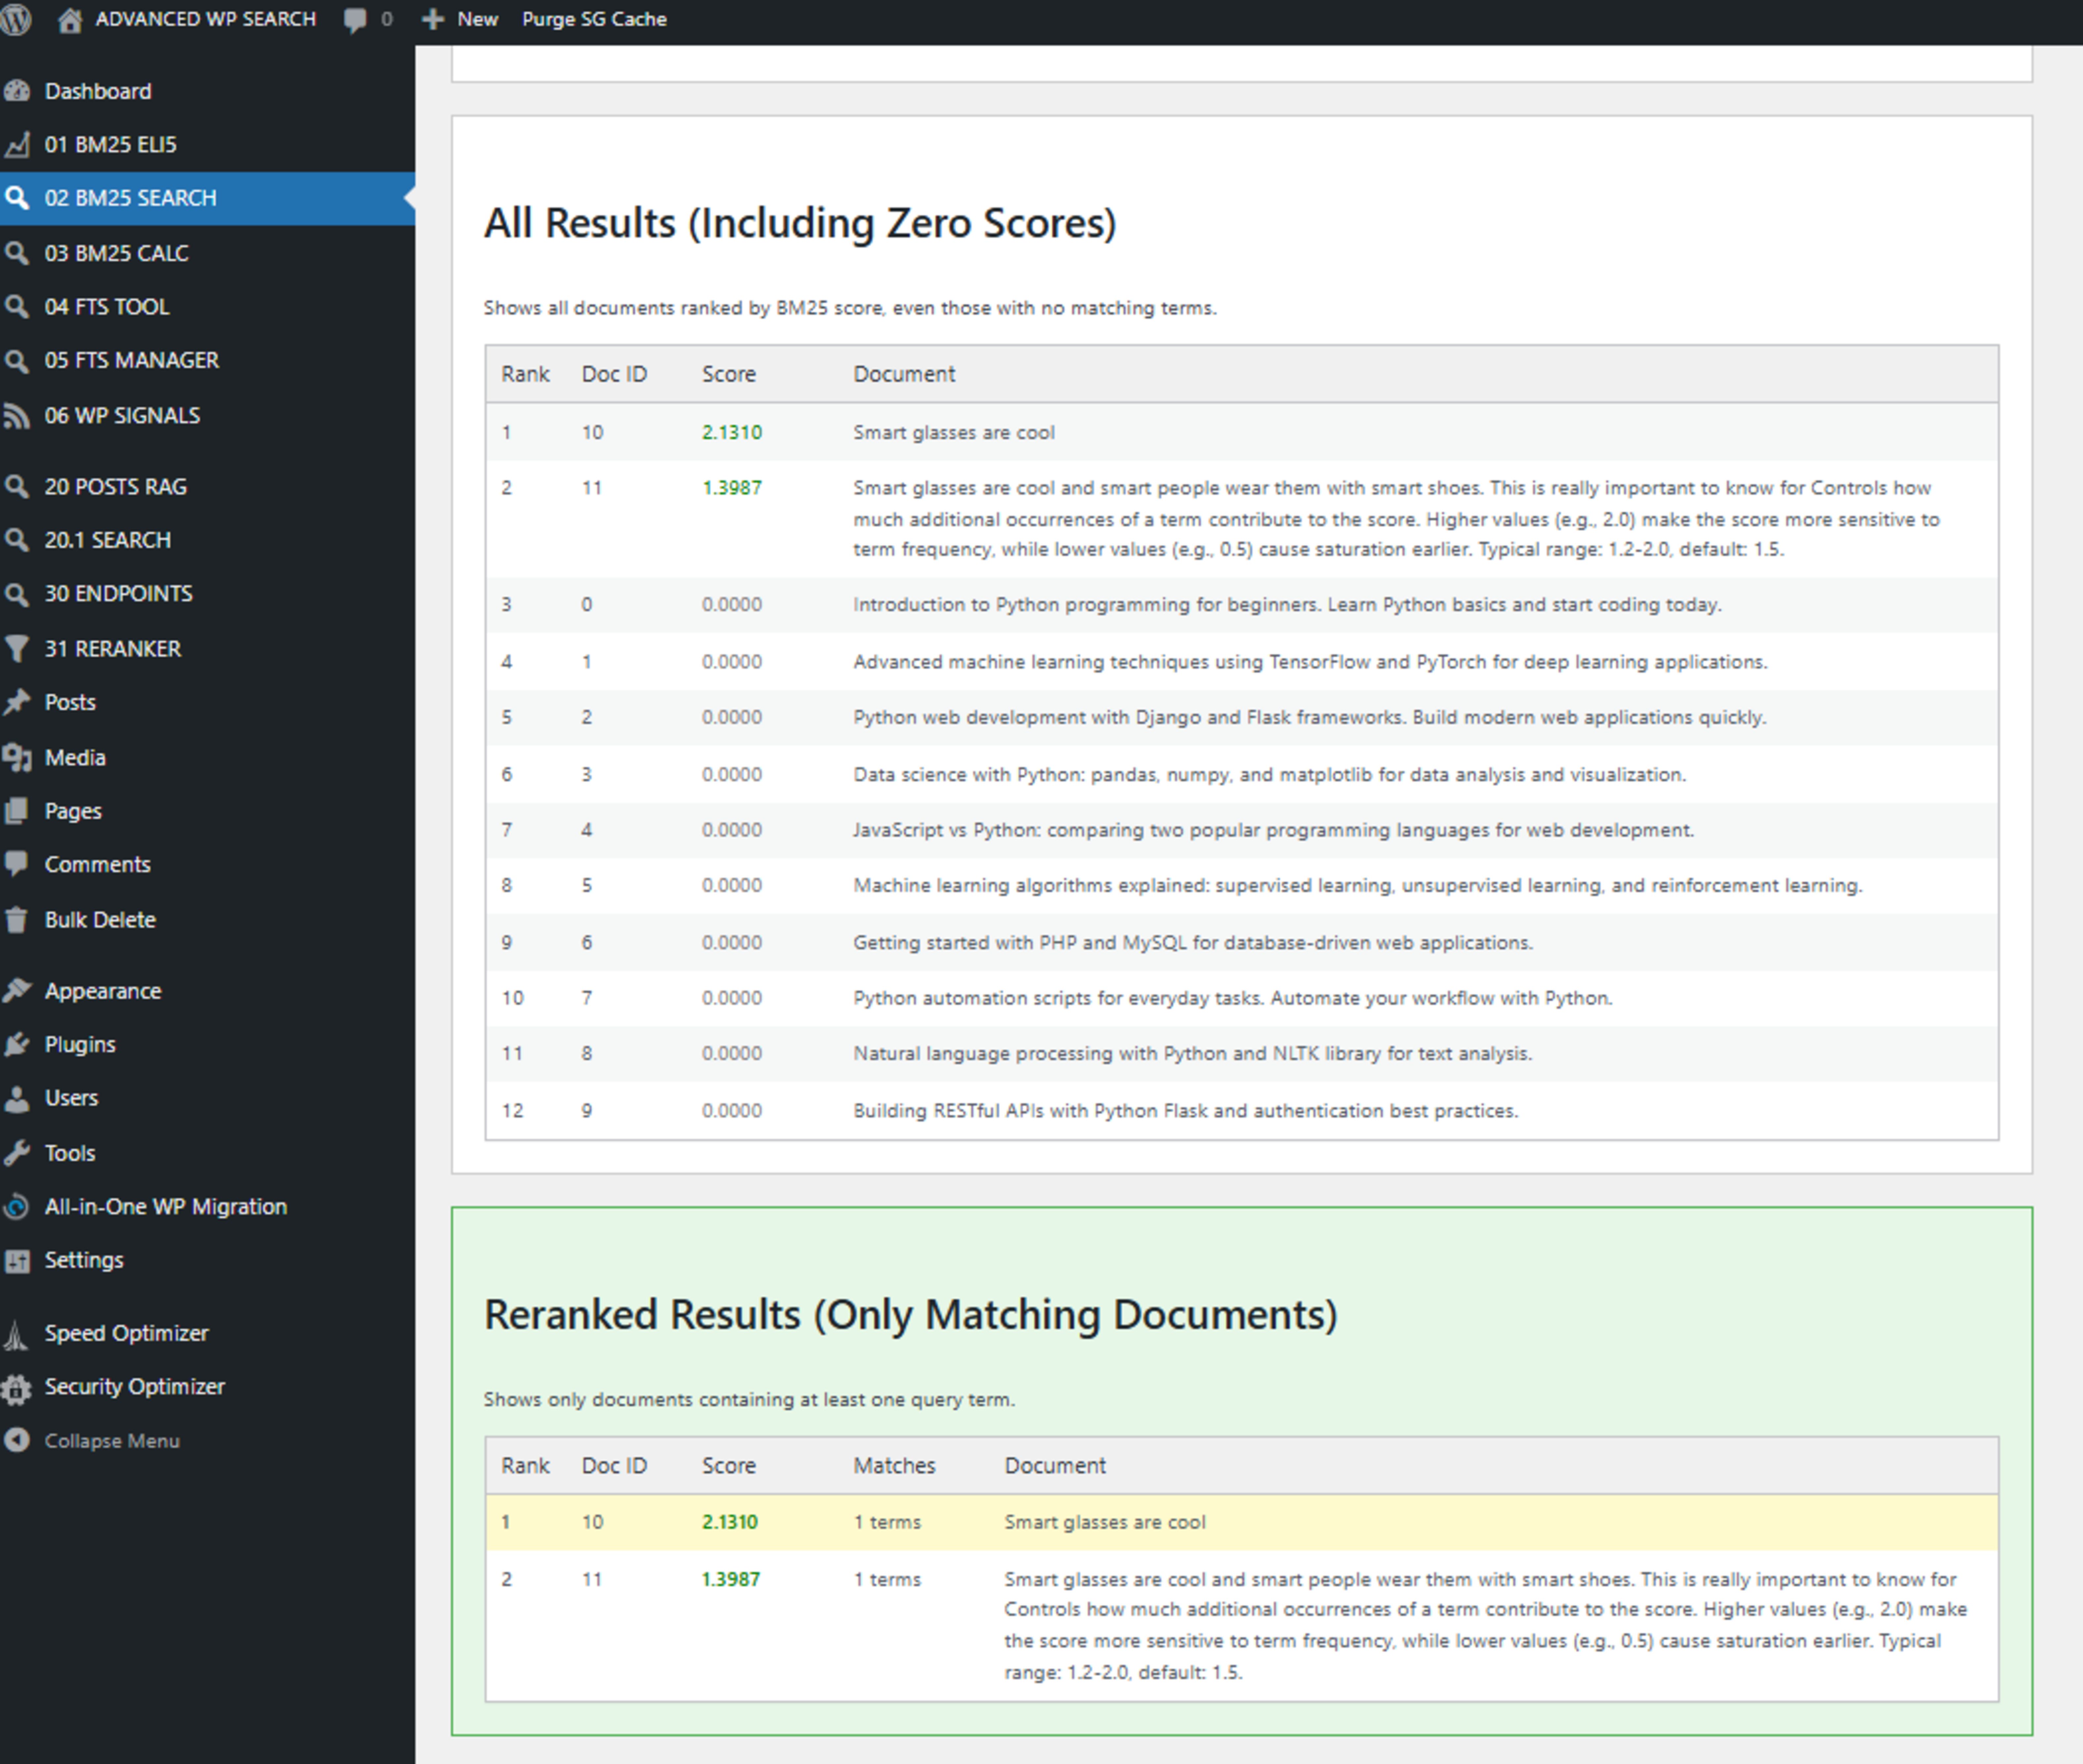Open the 05 FTS MANAGER page
Viewport: 2083px width, 1764px height.
(131, 360)
